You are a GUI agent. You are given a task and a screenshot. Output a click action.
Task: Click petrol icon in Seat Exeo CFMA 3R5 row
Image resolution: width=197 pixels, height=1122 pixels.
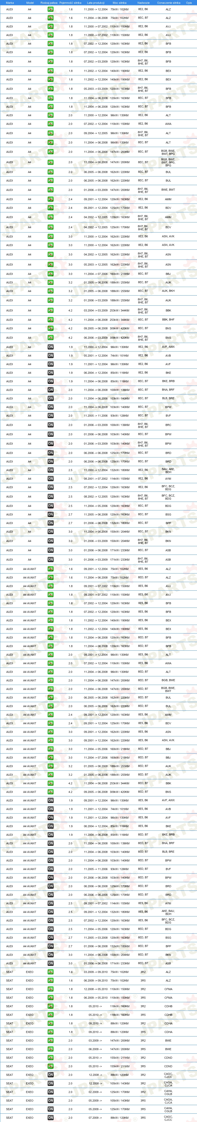point(50,997)
